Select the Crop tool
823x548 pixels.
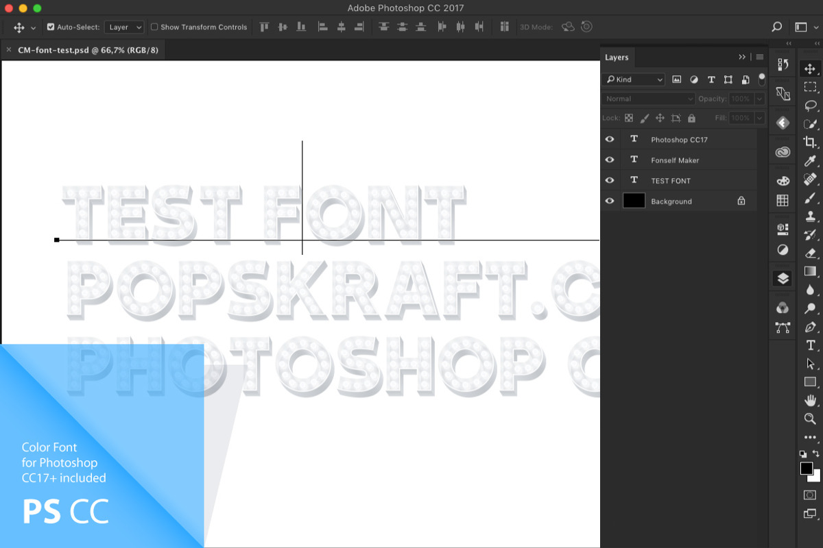coord(810,142)
